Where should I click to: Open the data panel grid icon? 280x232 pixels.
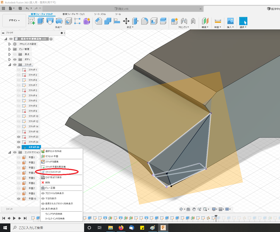coord(3,8)
